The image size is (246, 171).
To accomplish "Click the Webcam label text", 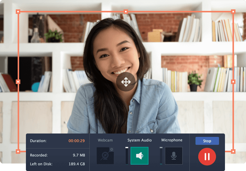I will coord(105,140).
